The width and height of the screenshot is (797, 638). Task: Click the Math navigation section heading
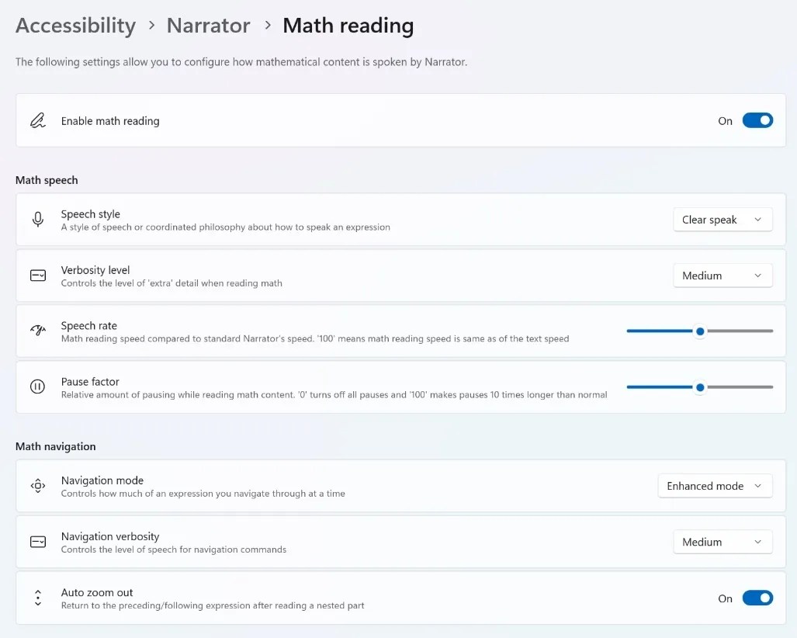(55, 446)
